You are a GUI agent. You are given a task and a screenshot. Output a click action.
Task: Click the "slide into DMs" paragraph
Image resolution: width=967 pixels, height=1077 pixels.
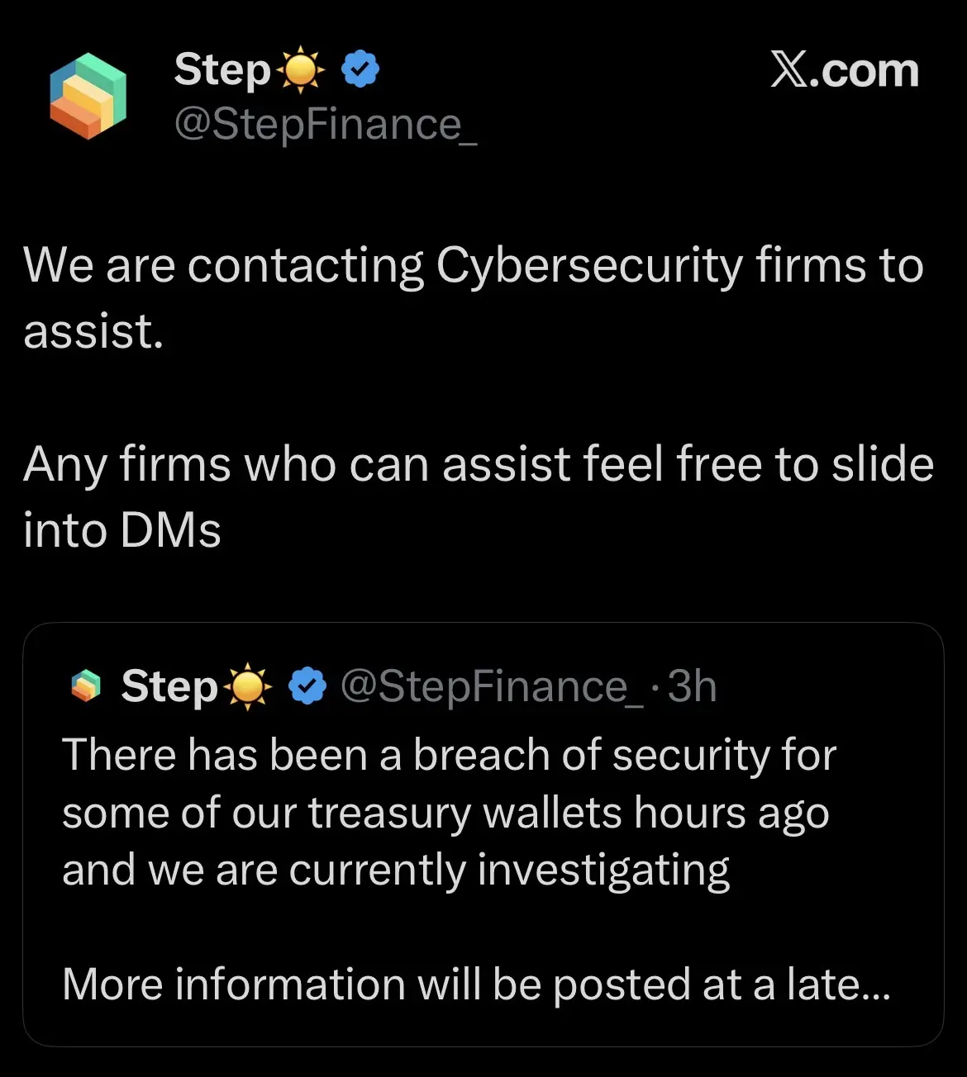(479, 496)
